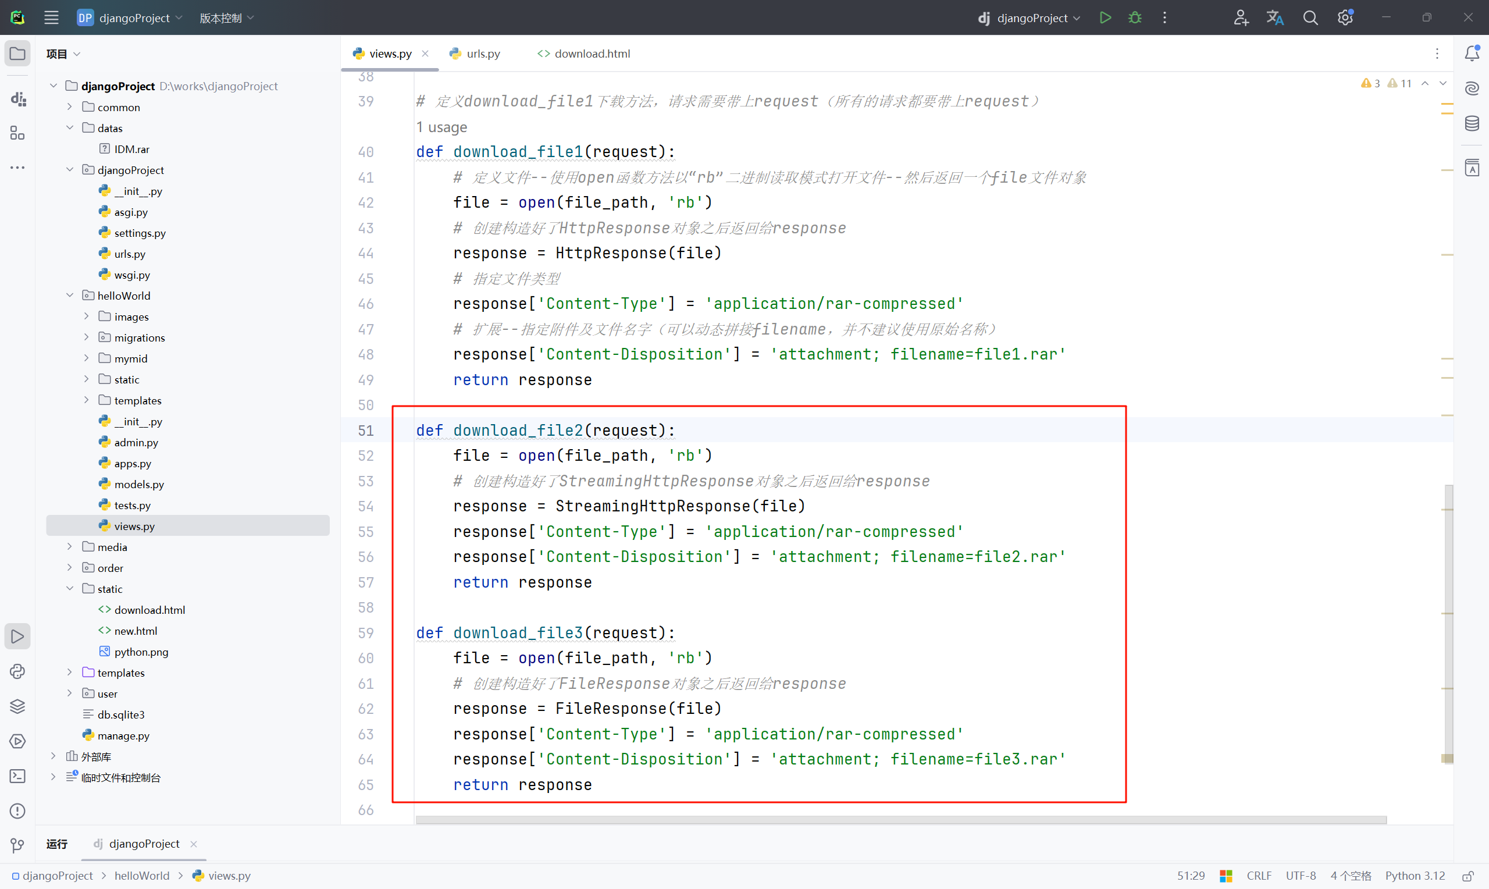Open djangoProject project dropdown in title bar
This screenshot has height=889, width=1489.
130,18
